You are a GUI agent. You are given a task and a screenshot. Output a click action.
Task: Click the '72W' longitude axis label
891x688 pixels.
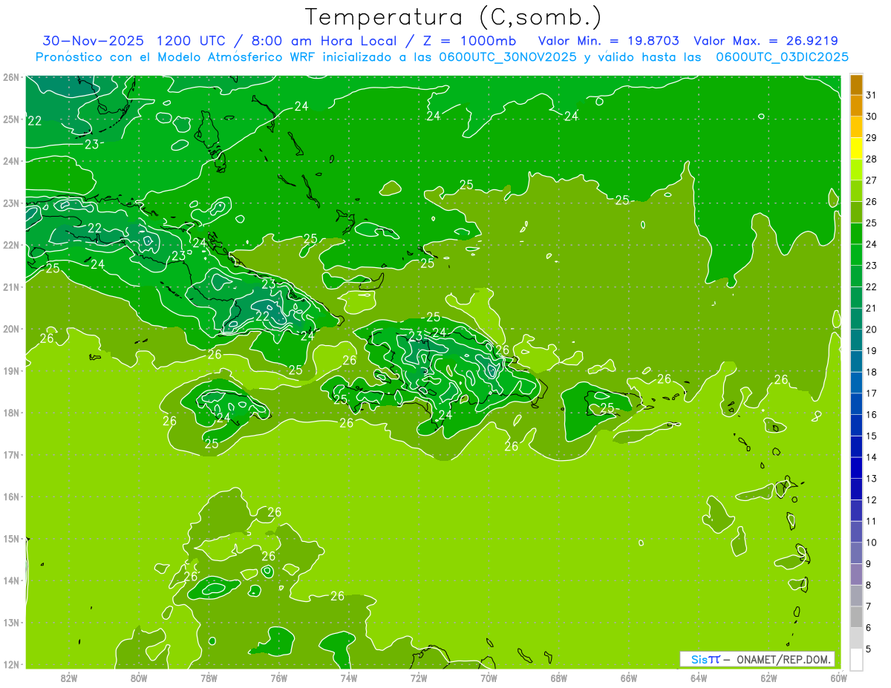419,678
